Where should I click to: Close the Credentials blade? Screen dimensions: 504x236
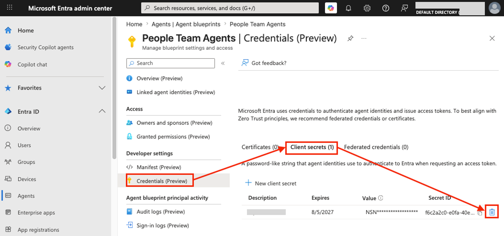(492, 38)
